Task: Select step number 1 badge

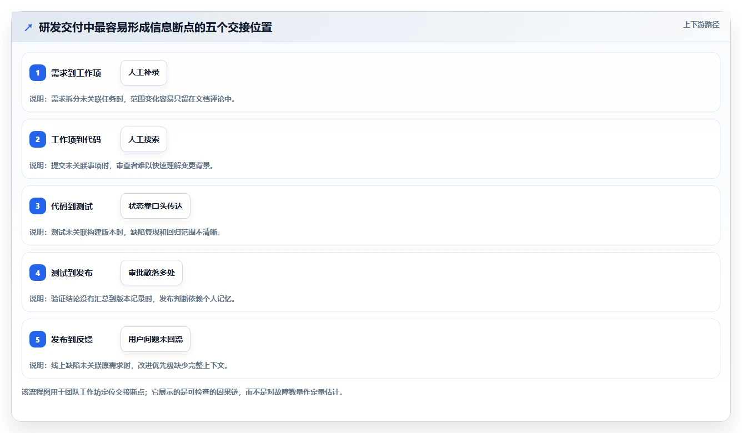Action: point(38,73)
